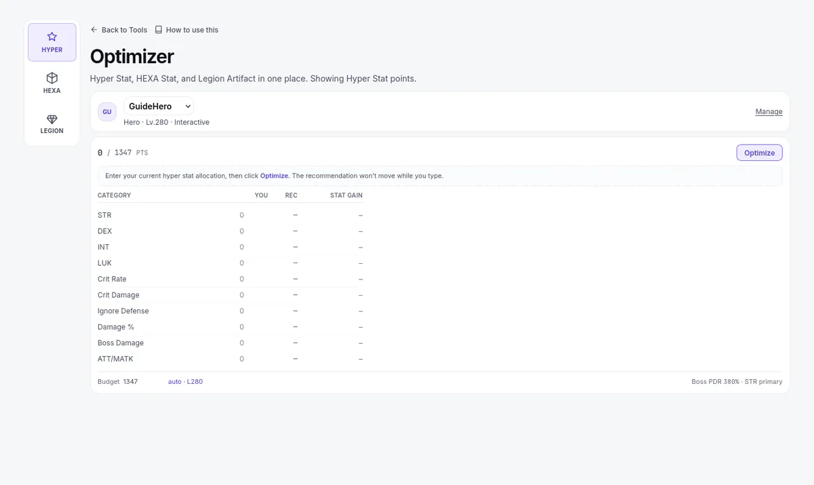Click the auto · L280 budget link
Screen dimensions: 814x485
[185, 382]
